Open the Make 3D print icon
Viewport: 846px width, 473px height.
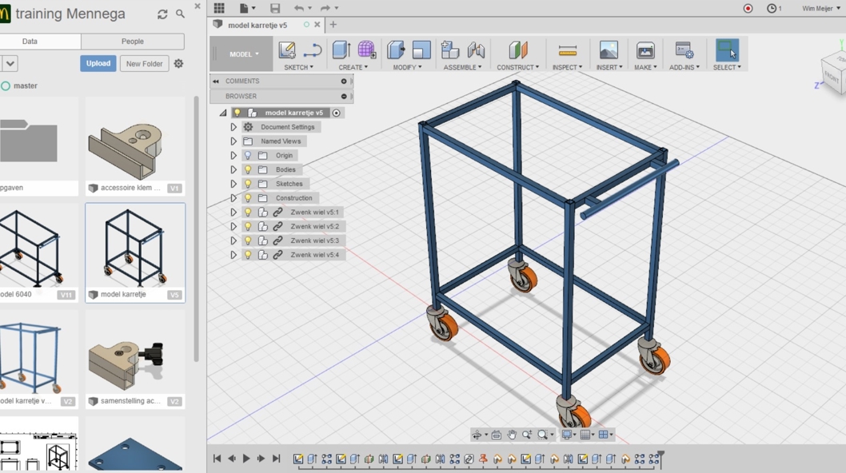(x=645, y=50)
